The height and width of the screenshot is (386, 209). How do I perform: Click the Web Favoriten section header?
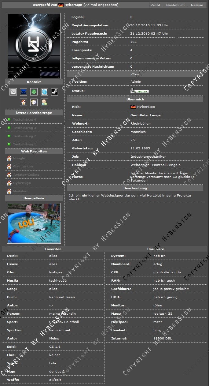coord(34,151)
